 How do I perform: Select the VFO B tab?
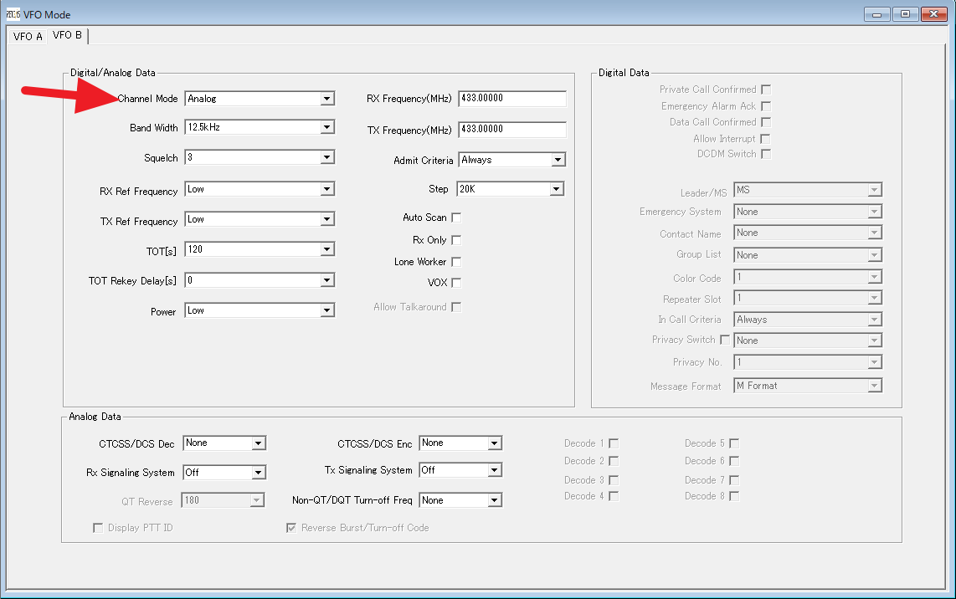67,35
